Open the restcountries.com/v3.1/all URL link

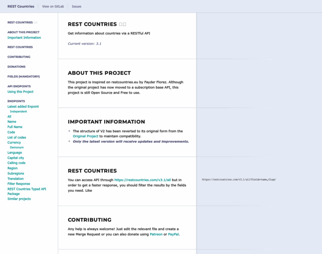(142, 180)
